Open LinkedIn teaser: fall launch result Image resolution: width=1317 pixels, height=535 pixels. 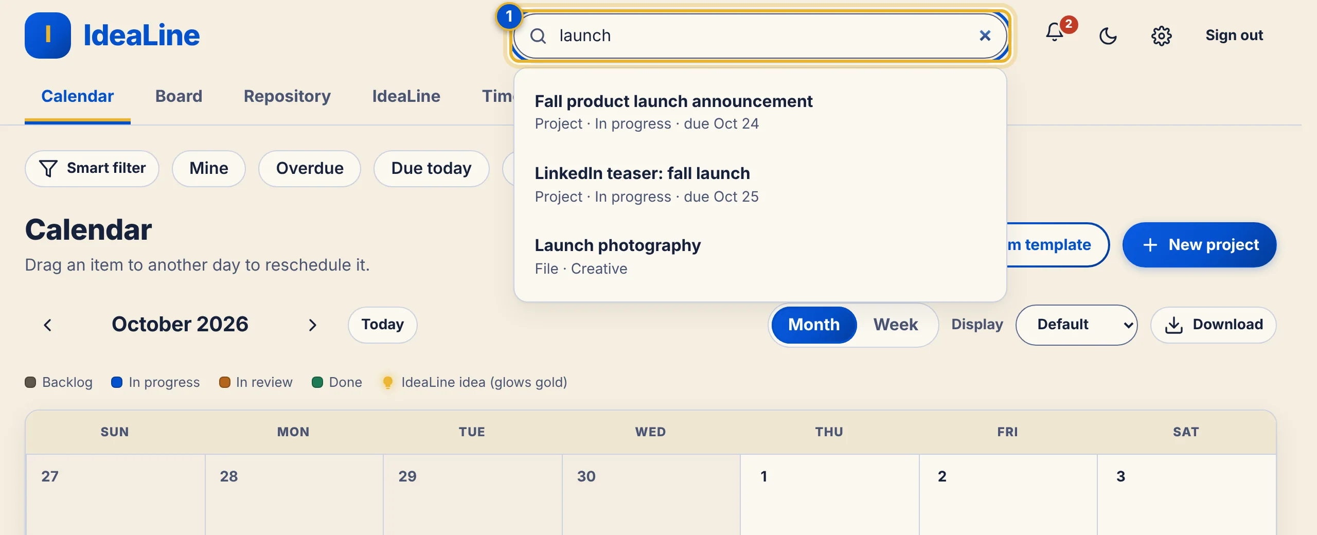(x=760, y=184)
